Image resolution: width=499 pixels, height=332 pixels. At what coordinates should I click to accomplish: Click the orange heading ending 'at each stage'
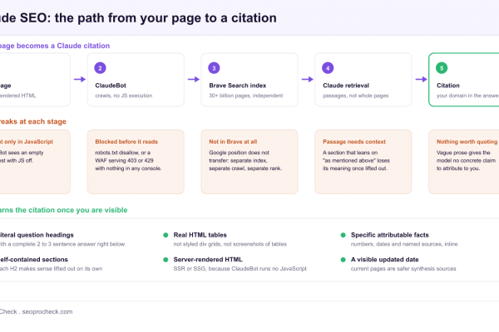(33, 121)
